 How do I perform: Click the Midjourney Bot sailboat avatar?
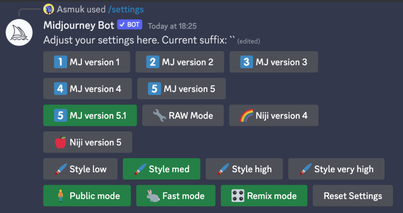click(19, 32)
